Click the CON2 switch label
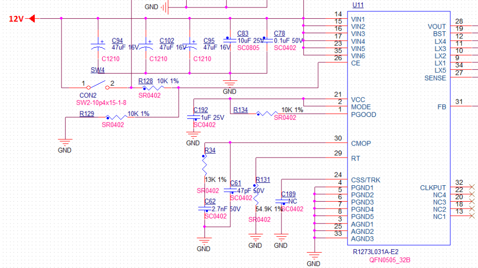478x268 pixels. (88, 96)
